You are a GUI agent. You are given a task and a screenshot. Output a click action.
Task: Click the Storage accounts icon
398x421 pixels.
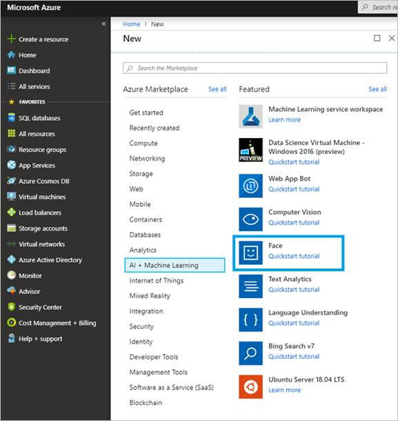click(11, 228)
